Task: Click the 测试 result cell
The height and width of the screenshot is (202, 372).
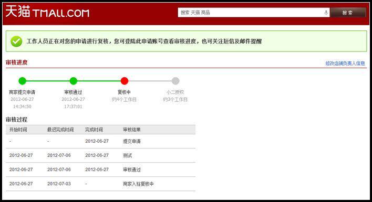Action: pyautogui.click(x=127, y=156)
